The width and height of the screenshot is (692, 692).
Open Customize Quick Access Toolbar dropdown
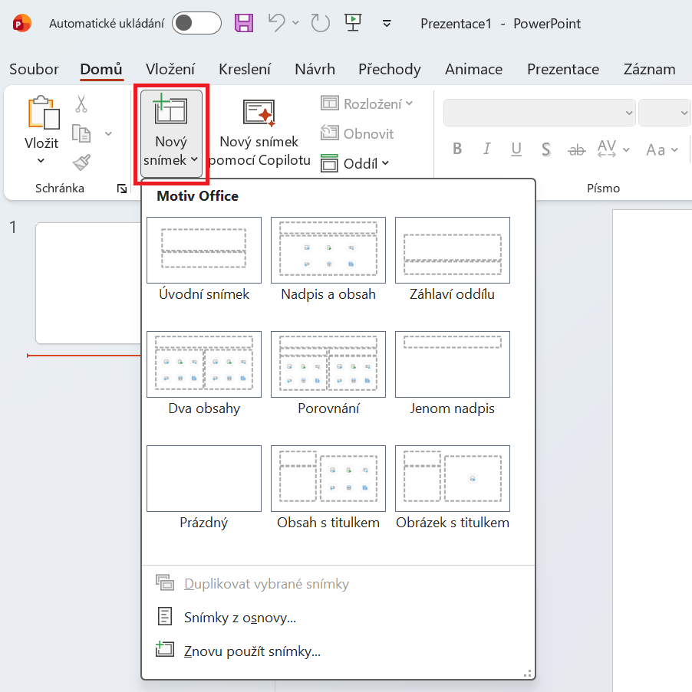pyautogui.click(x=387, y=24)
